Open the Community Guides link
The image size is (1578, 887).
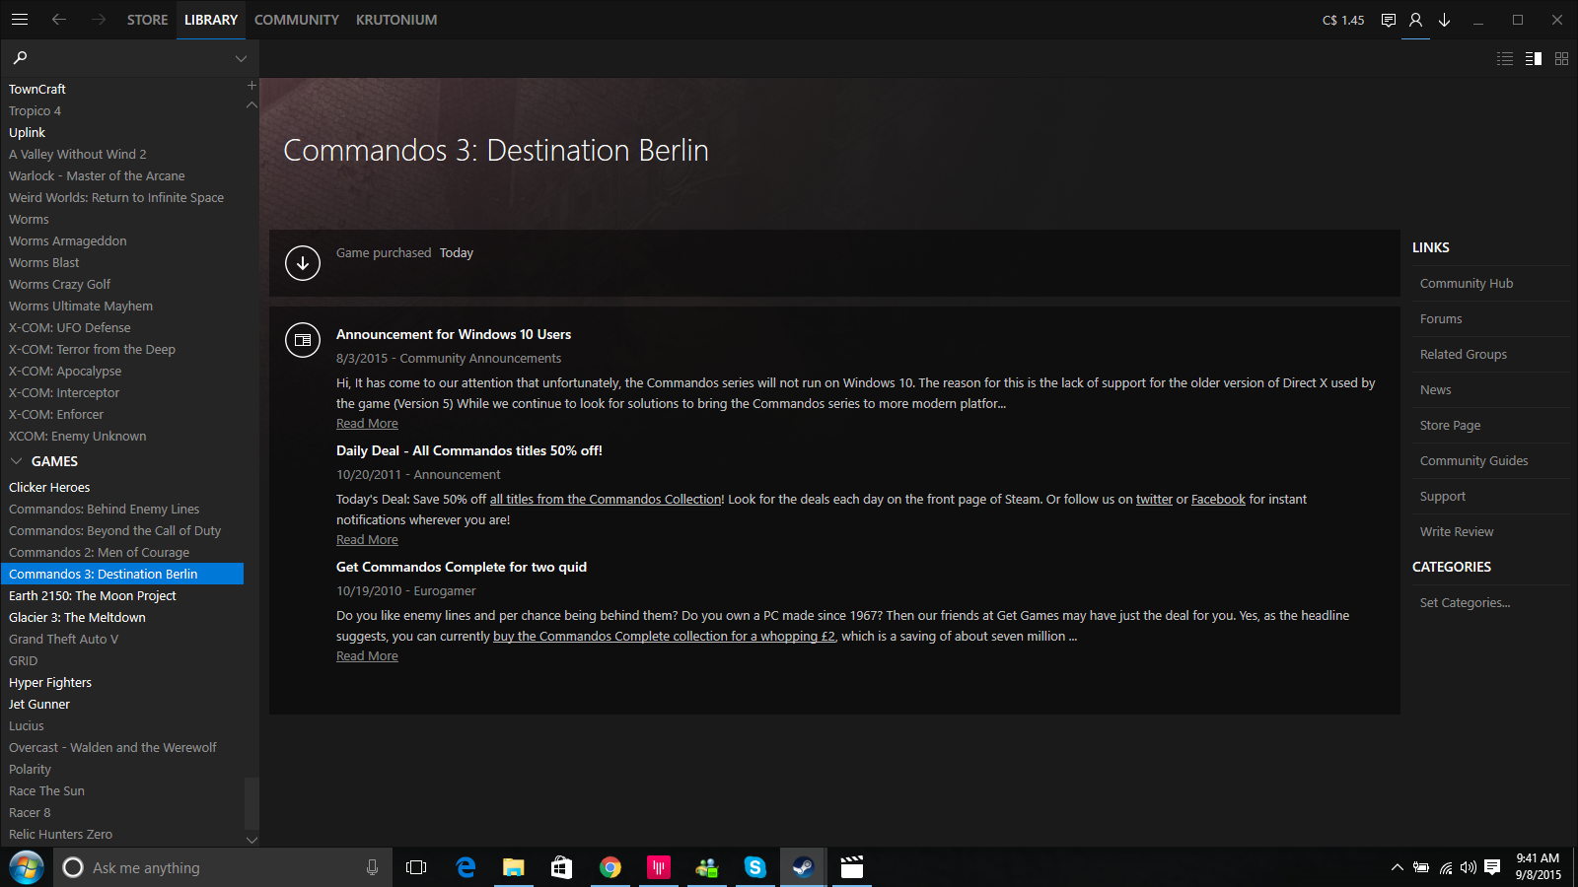(x=1474, y=460)
